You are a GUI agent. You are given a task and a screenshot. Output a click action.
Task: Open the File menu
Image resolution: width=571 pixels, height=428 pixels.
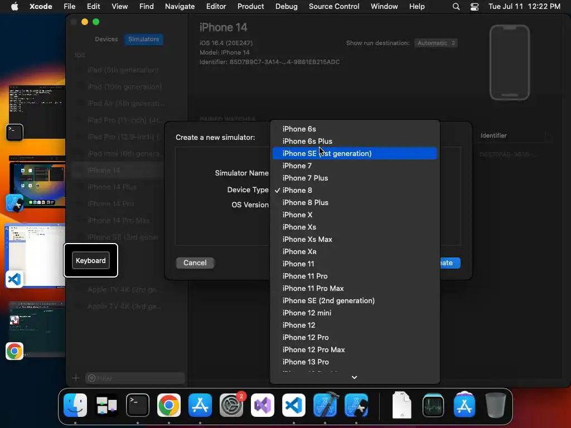coord(70,7)
